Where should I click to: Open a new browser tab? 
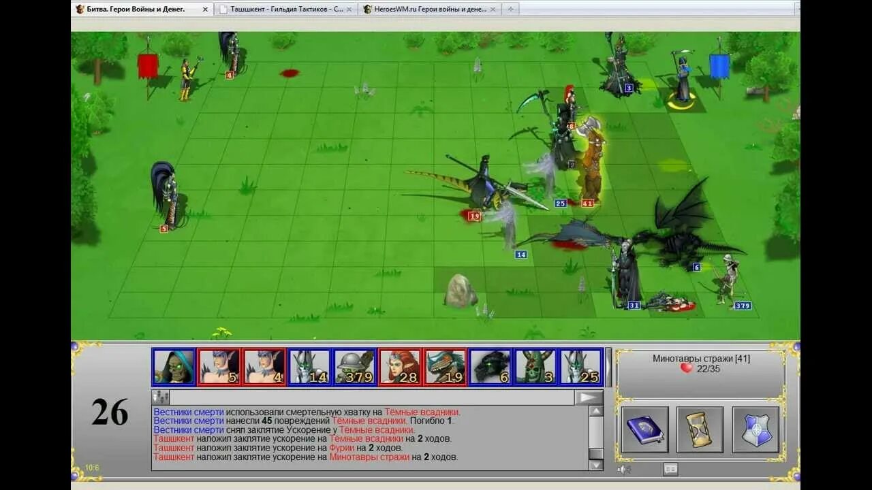pos(510,9)
